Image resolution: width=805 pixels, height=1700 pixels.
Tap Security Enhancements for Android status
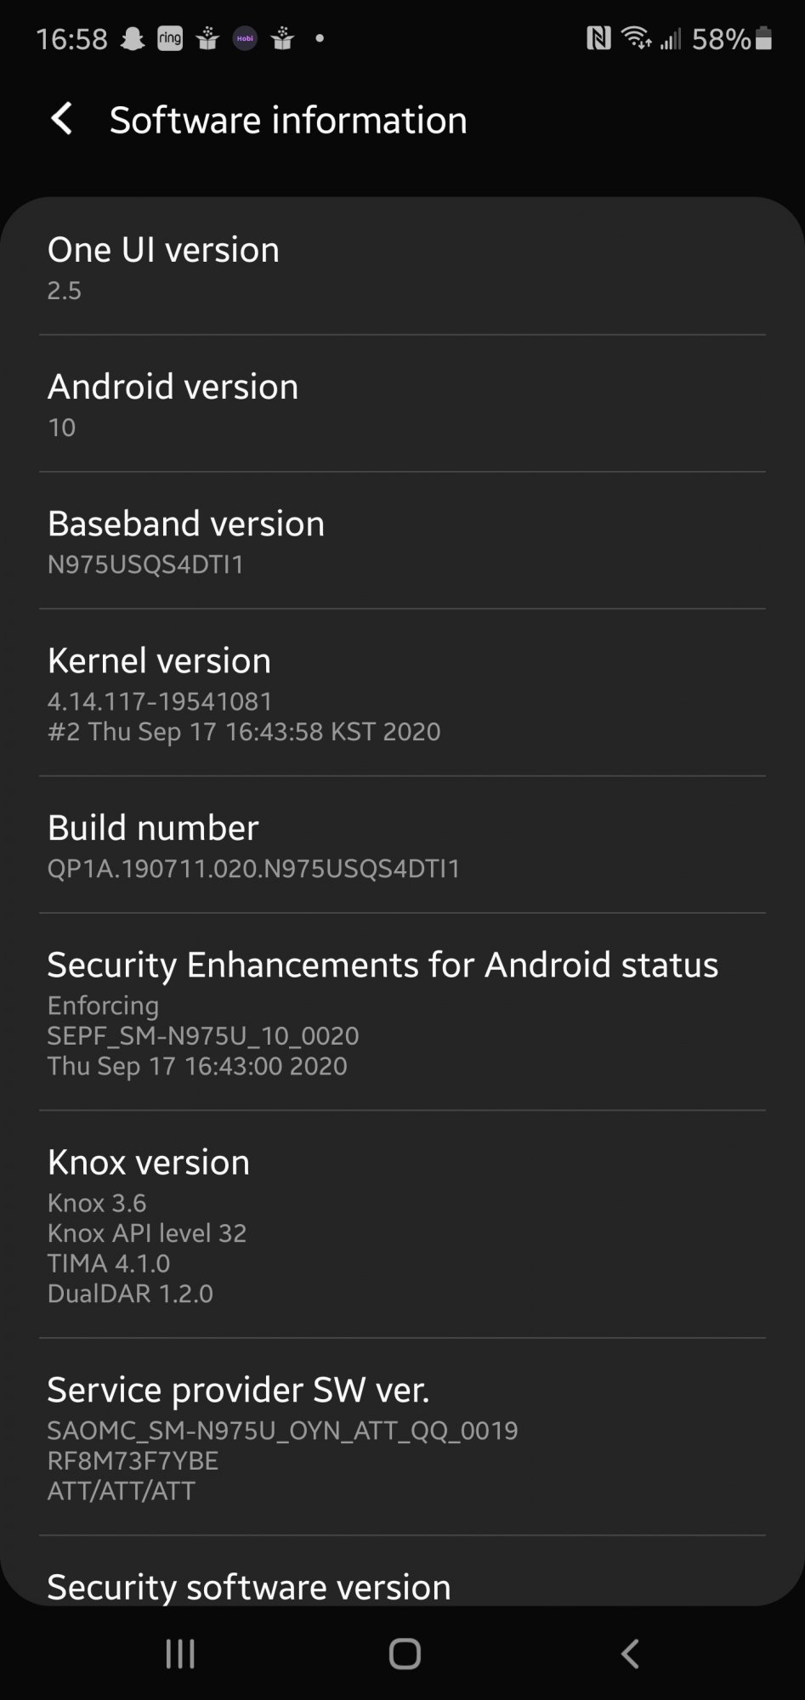point(402,1012)
